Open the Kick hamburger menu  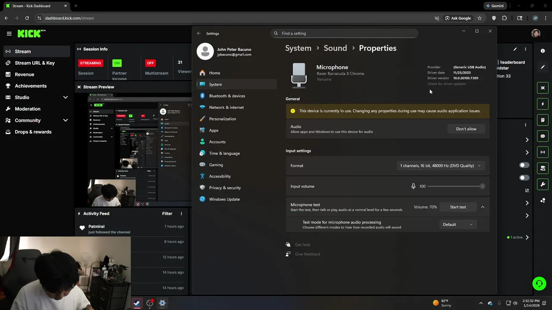[x=9, y=33]
